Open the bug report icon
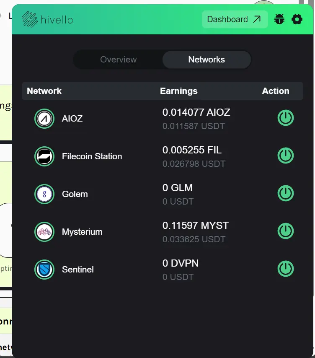The height and width of the screenshot is (358, 315). coord(279,19)
